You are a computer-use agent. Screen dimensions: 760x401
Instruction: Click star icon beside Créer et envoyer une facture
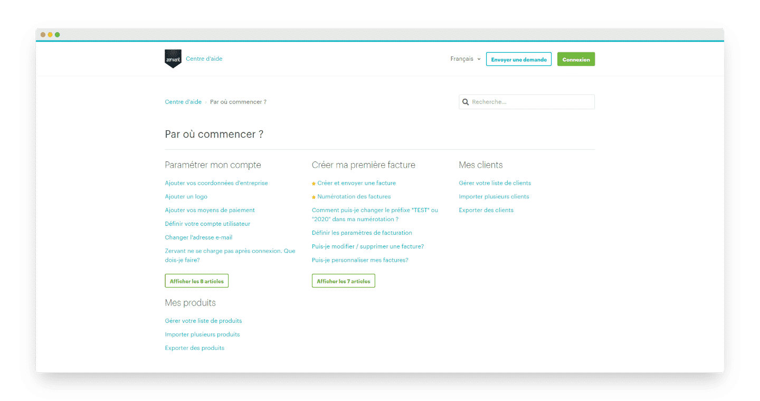coord(313,184)
